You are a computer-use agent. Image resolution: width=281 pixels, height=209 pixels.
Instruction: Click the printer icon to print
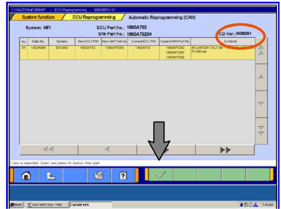[99, 176]
